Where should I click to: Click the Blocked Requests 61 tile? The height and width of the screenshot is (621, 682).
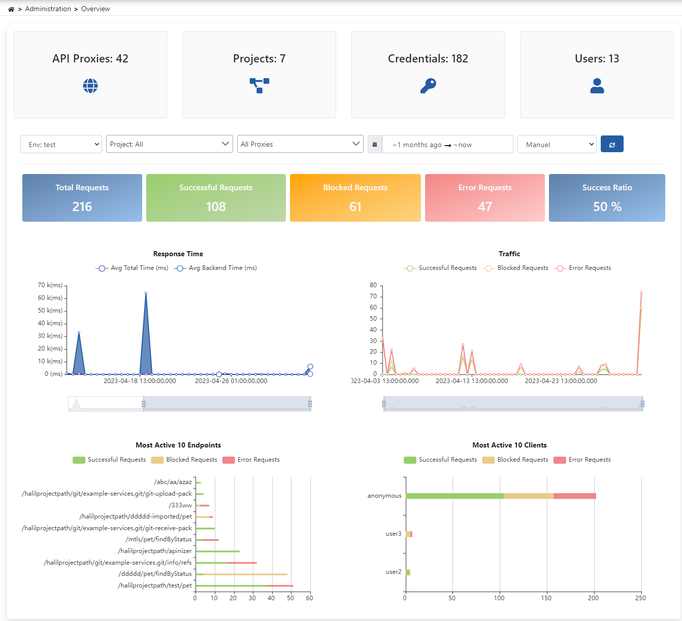pyautogui.click(x=355, y=198)
